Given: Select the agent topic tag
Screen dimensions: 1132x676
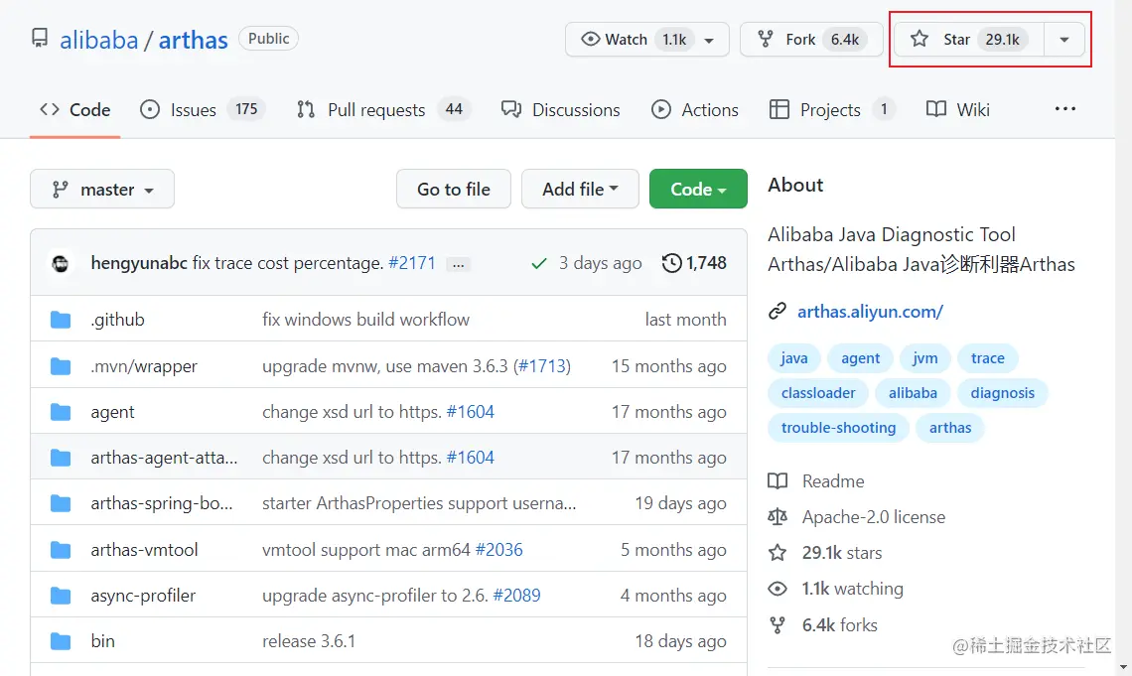Looking at the screenshot, I should pyautogui.click(x=861, y=358).
